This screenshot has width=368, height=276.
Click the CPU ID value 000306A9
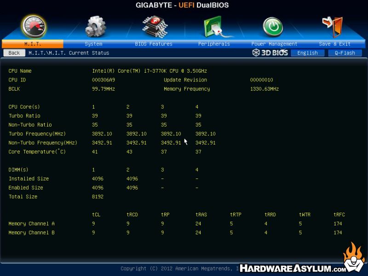click(x=103, y=80)
